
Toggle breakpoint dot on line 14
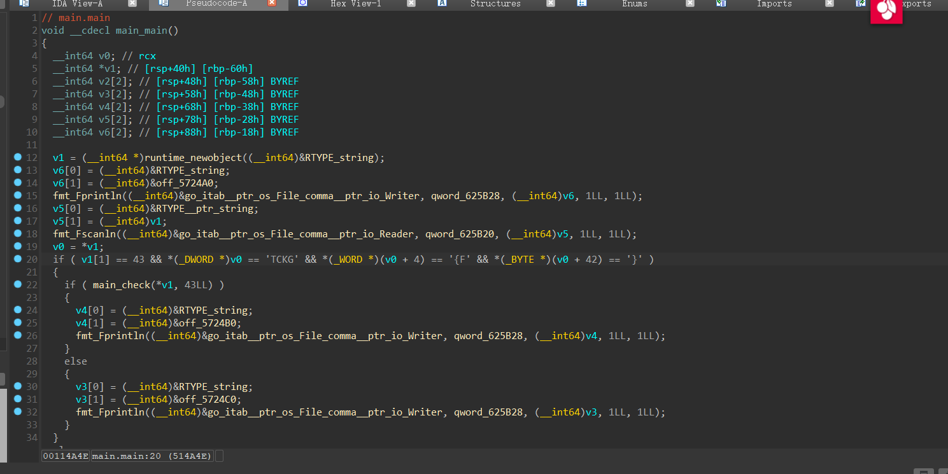coord(18,183)
